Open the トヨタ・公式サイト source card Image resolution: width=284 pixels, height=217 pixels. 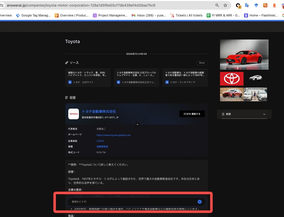[88, 77]
